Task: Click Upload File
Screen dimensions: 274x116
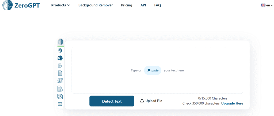Action: coord(151,101)
